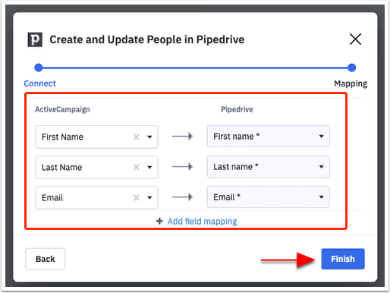390x293 pixels.
Task: Open the First Name ActiveCampaign dropdown arrow
Action: point(149,137)
